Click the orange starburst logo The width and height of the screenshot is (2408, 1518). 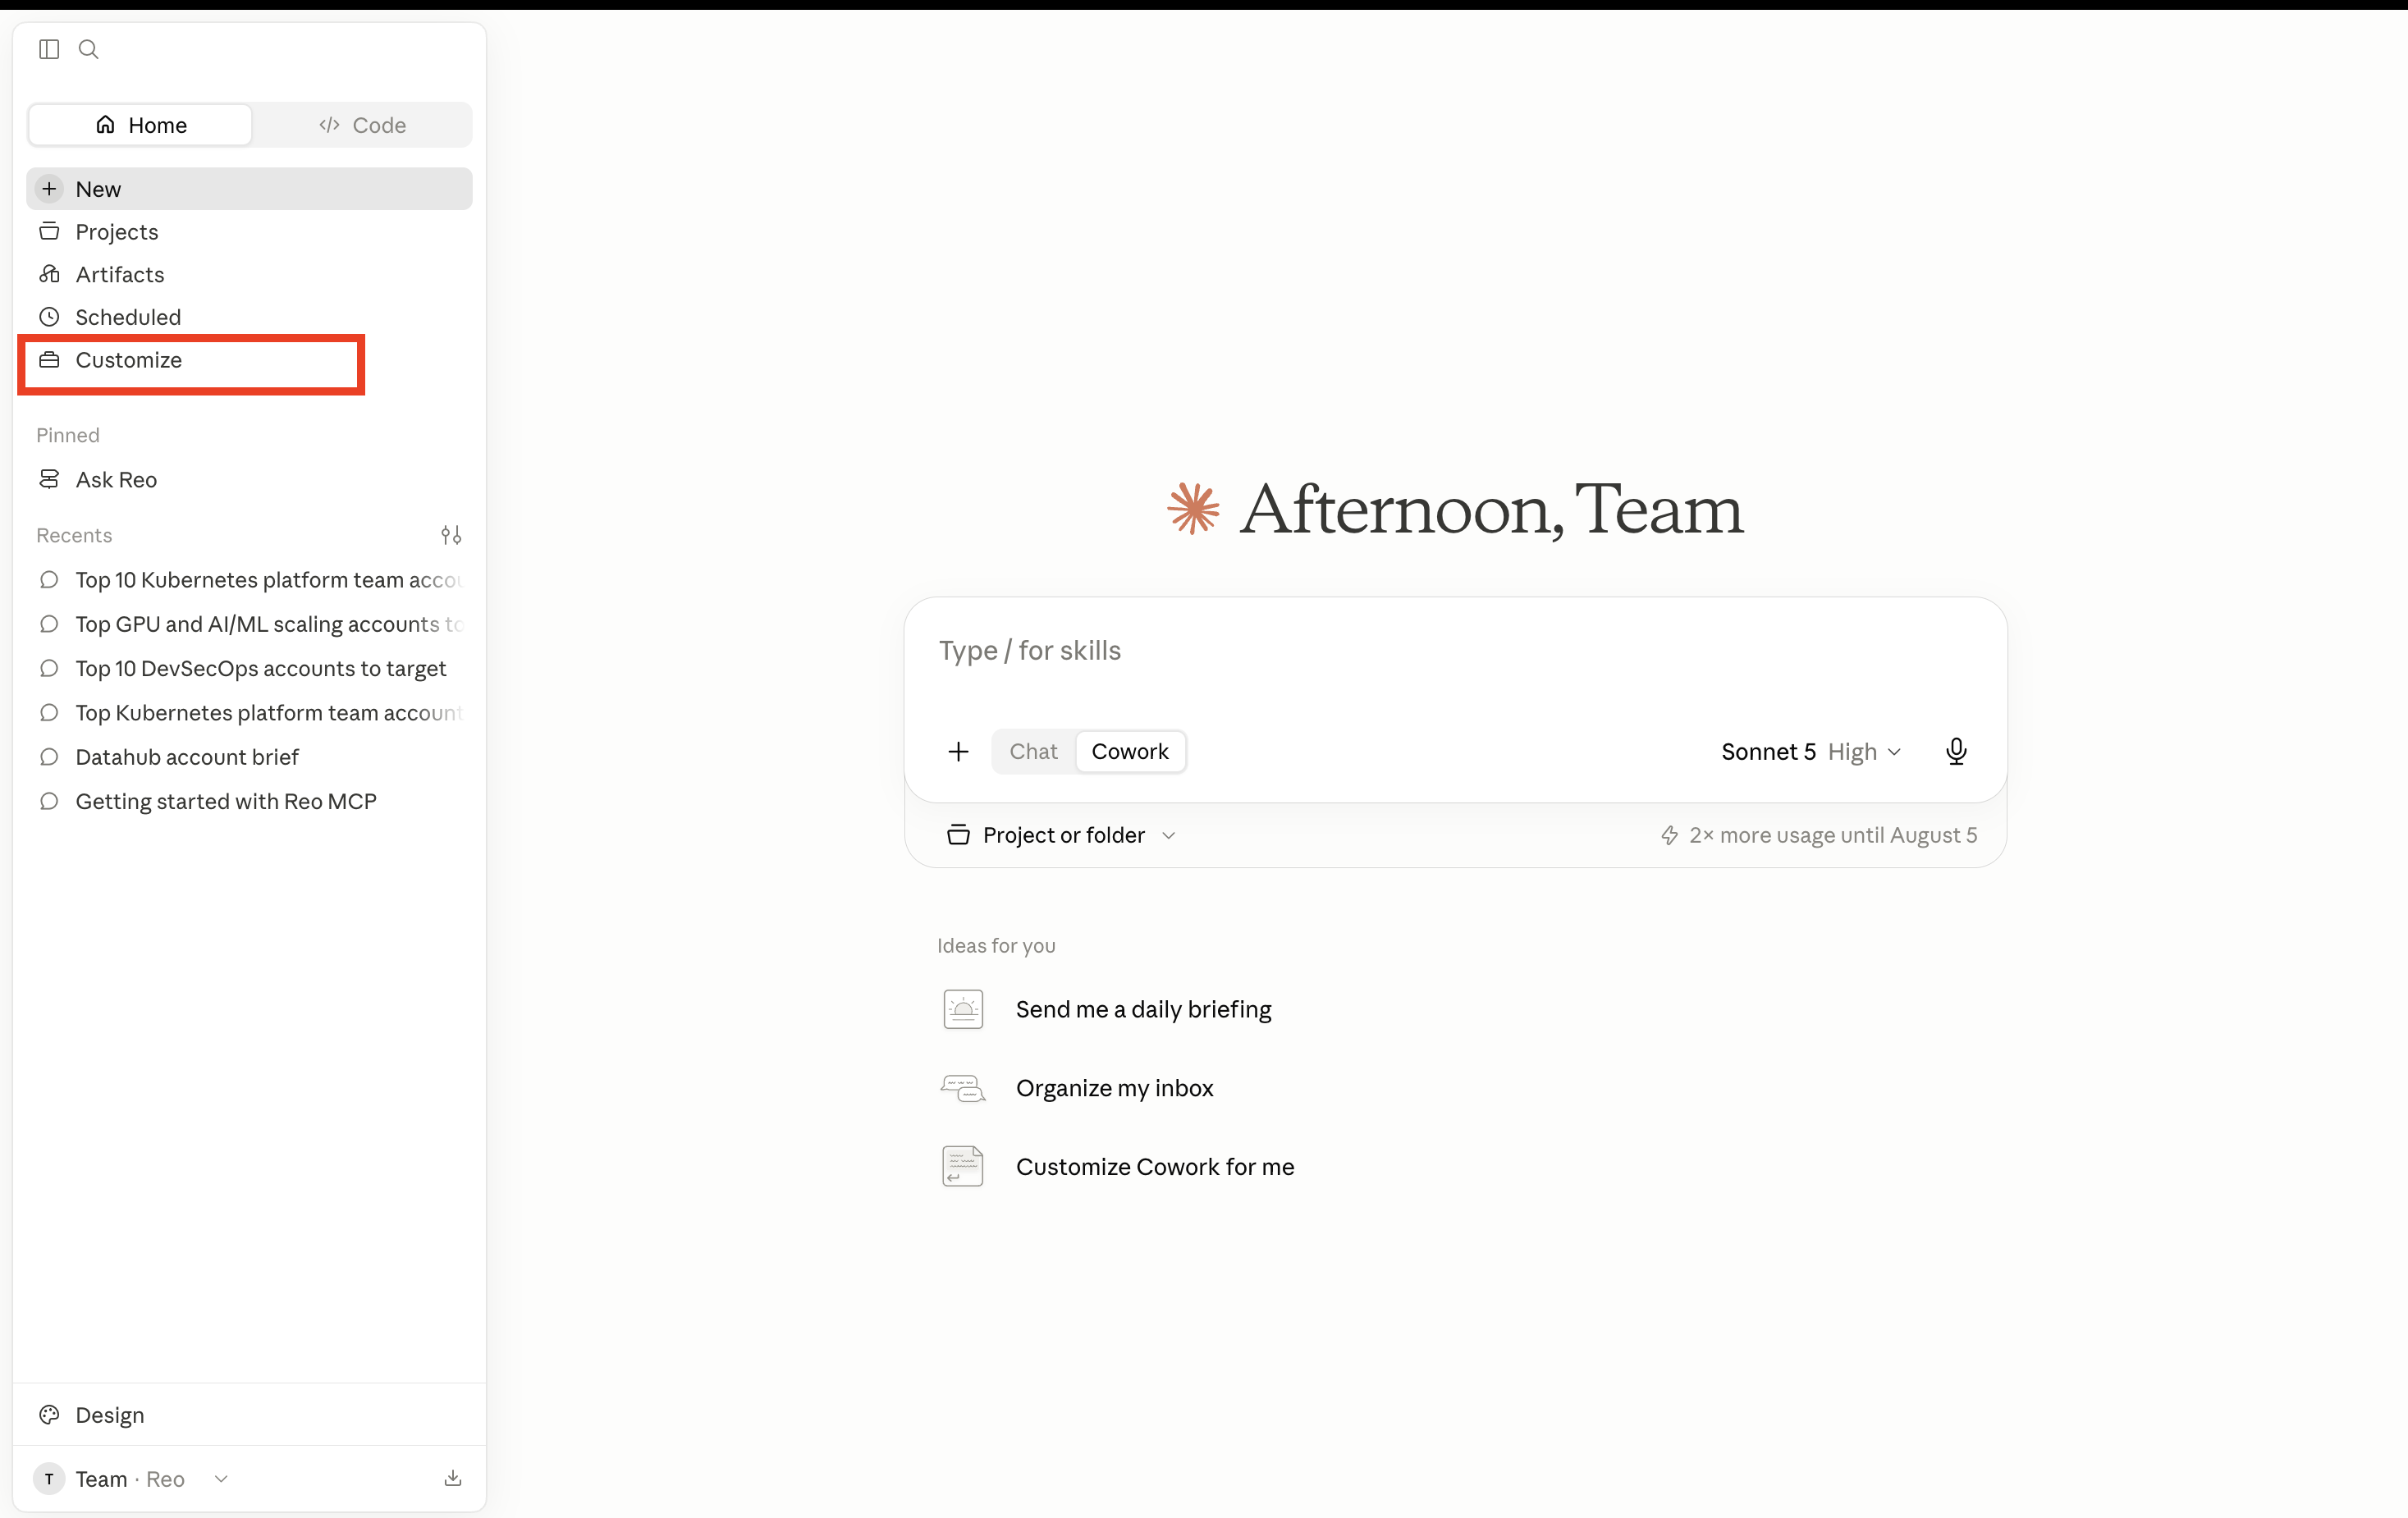click(1193, 508)
